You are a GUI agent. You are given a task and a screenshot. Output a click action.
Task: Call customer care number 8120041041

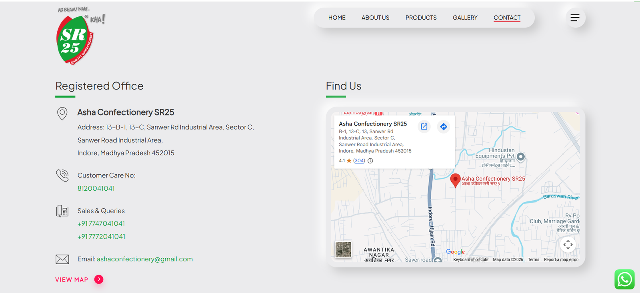(x=96, y=188)
